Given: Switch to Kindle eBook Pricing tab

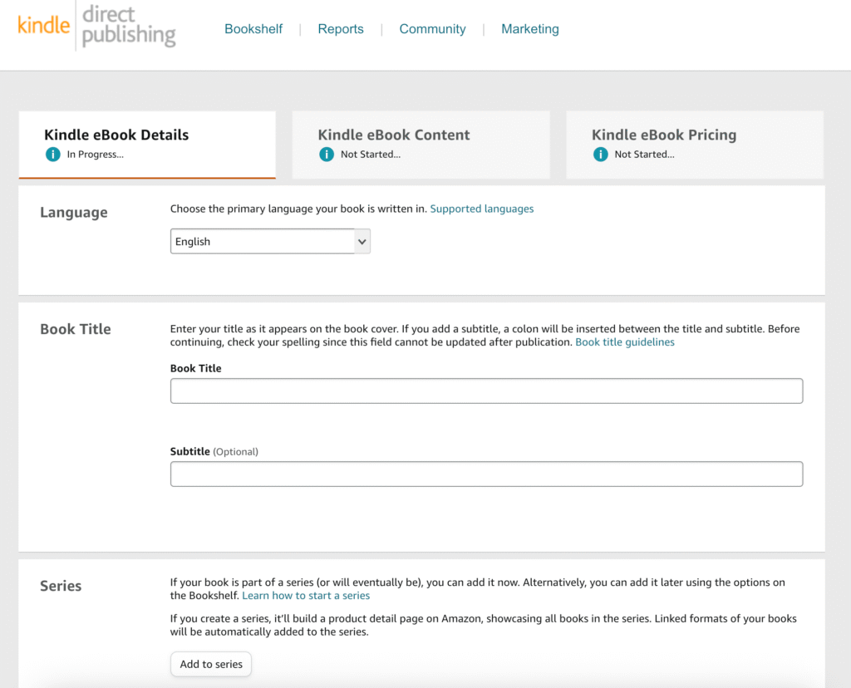Looking at the screenshot, I should 695,145.
